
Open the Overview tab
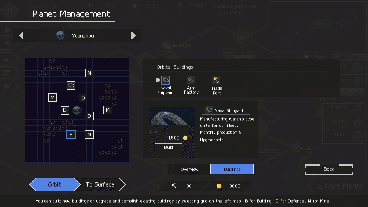(189, 169)
